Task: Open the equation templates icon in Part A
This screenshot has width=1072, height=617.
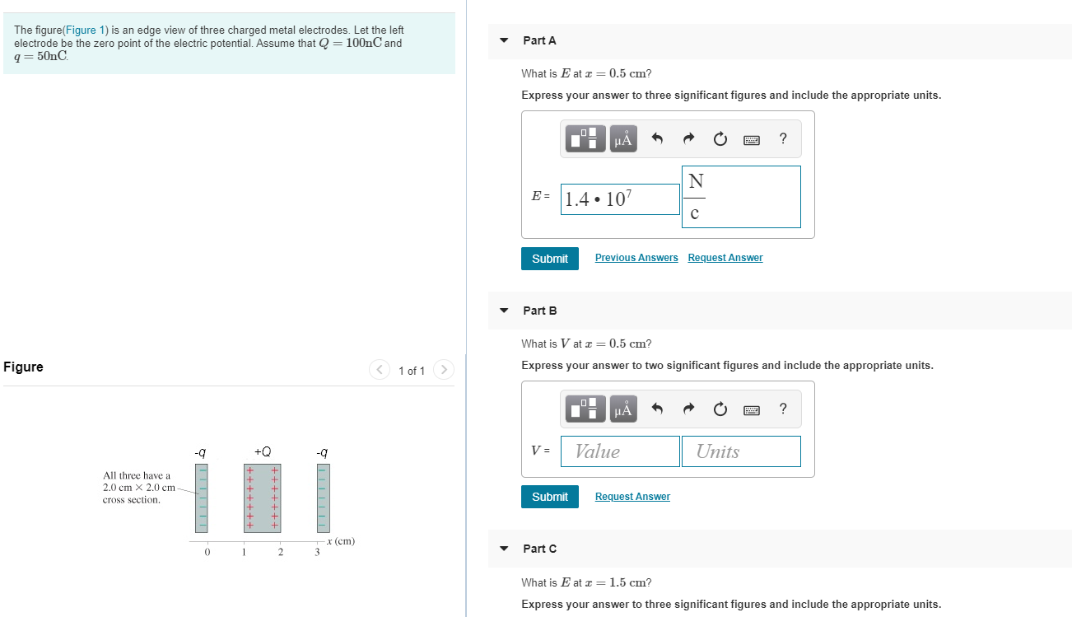Action: click(x=585, y=138)
